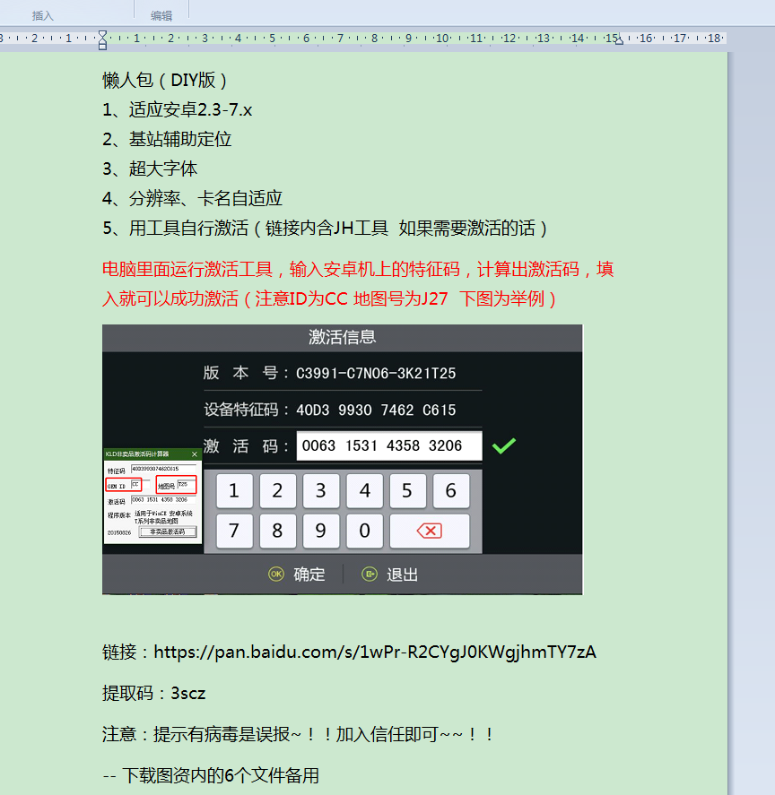The width and height of the screenshot is (775, 795).
Task: Click the 激活码 input field showing 0063 1531
Action: coord(388,445)
